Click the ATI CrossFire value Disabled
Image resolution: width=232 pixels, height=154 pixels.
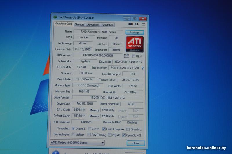click(86, 122)
